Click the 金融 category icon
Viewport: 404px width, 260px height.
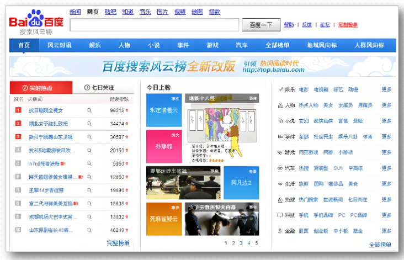[280, 231]
